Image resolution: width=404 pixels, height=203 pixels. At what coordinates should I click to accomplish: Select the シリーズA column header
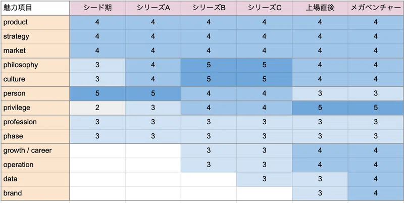pyautogui.click(x=153, y=8)
